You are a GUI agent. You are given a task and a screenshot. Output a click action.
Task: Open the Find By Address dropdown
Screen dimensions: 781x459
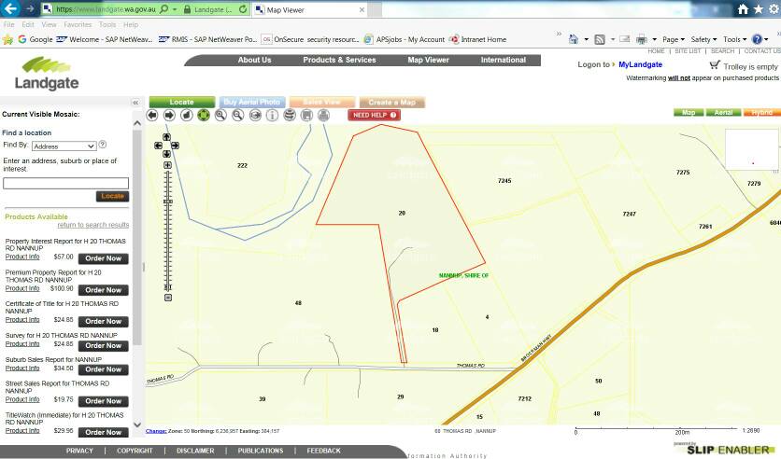coord(64,146)
